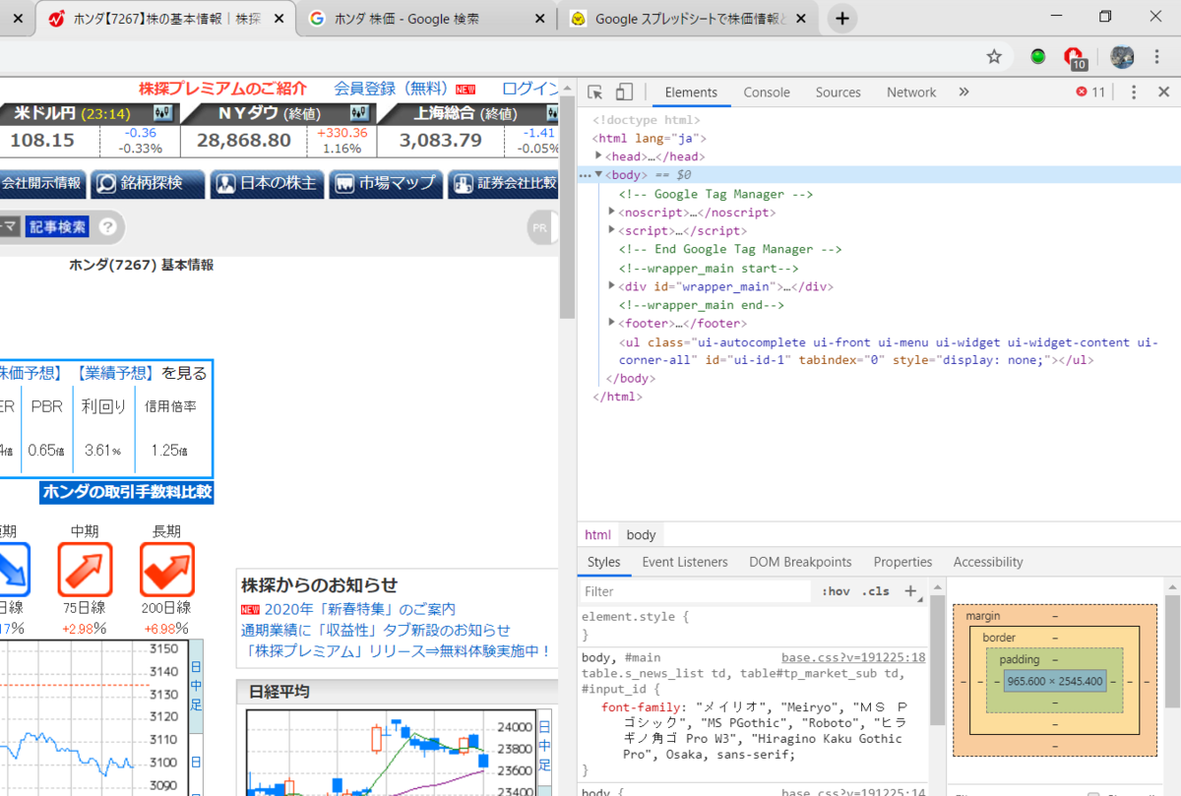
Task: Open base.css?v=191225:18 source link
Action: [x=853, y=657]
